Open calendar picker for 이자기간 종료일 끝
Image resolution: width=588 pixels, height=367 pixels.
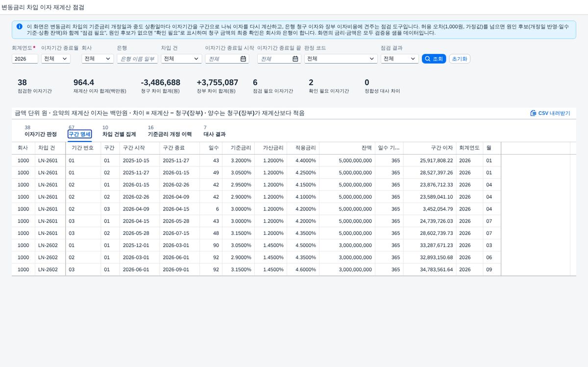[x=295, y=59]
